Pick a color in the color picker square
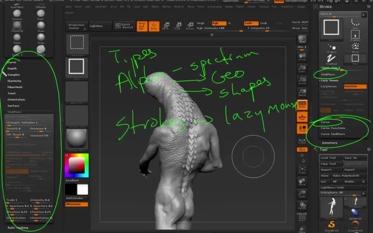The height and width of the screenshot is (233, 373). click(76, 165)
